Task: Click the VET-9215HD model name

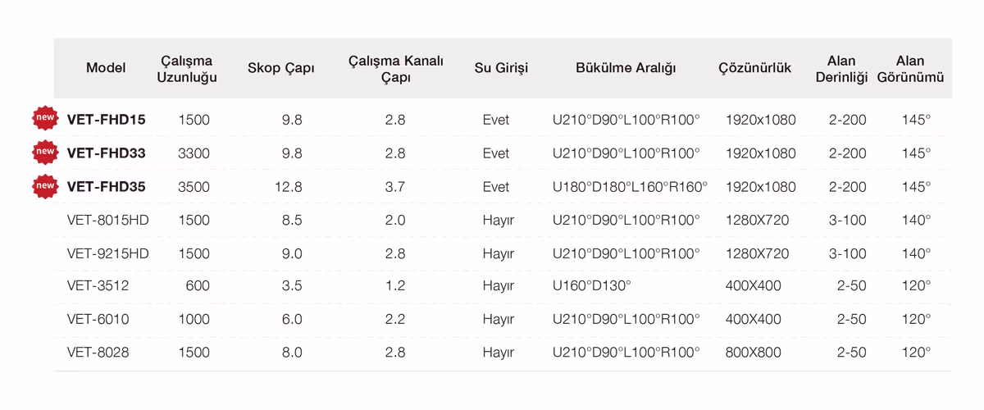Action: click(108, 254)
